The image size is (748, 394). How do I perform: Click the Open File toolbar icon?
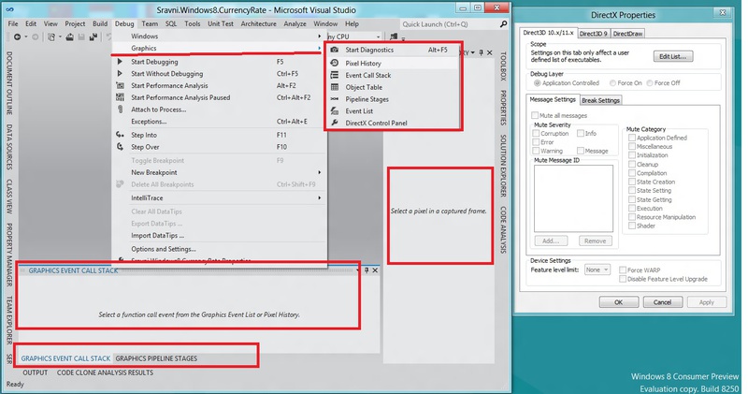(69, 36)
